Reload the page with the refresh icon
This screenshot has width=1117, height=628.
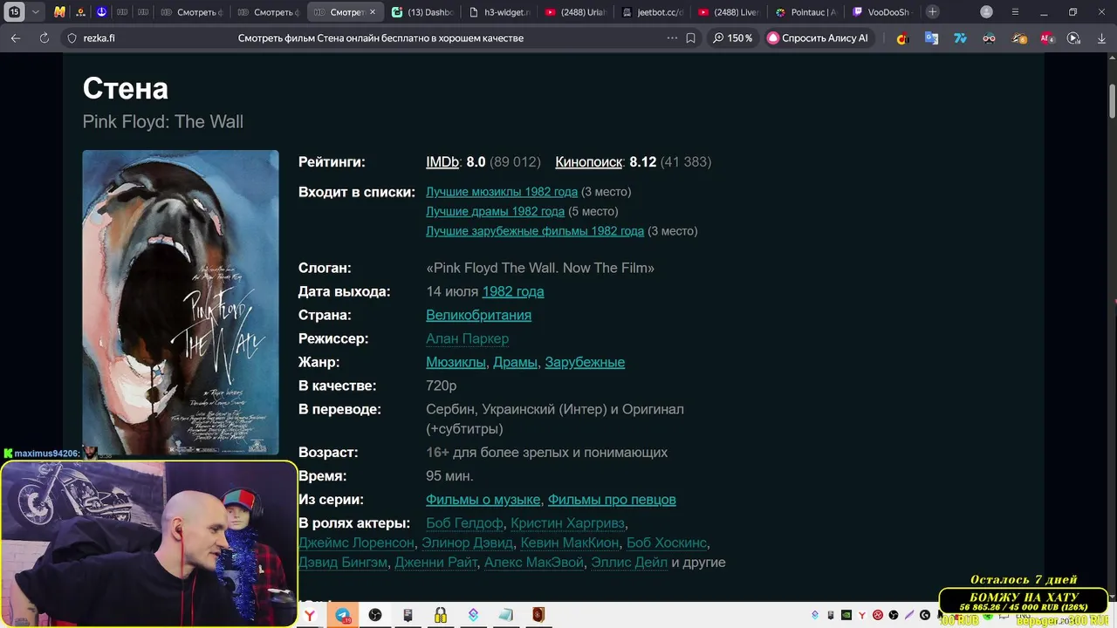pos(44,38)
